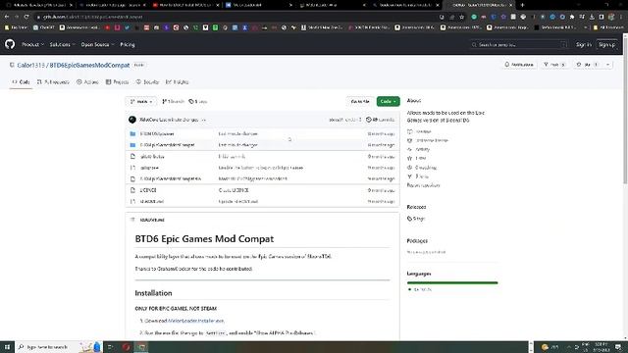The width and height of the screenshot is (628, 353).
Task: Open the BTD6EpicGamesModCompat repository link
Action: [x=89, y=65]
